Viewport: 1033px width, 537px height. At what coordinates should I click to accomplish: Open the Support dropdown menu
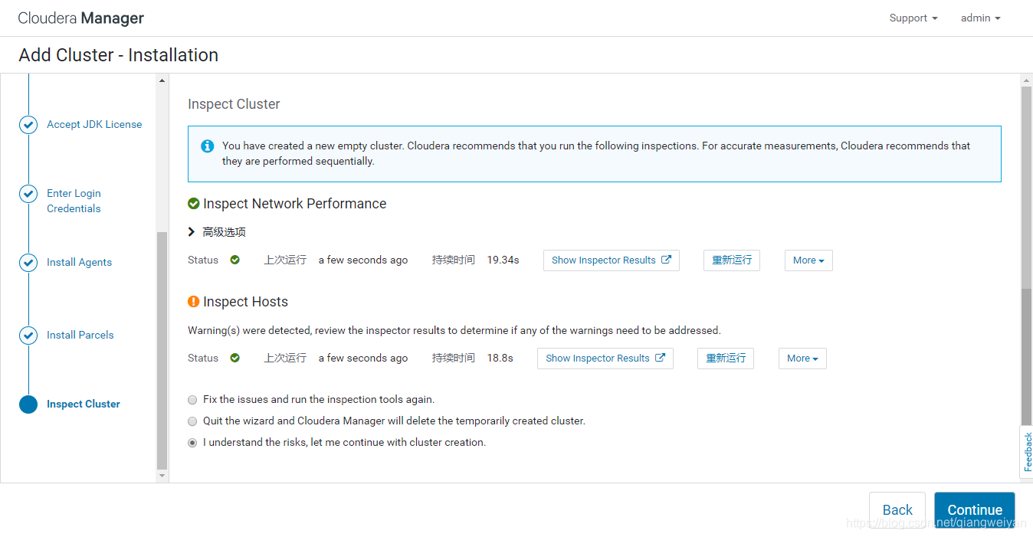click(913, 18)
